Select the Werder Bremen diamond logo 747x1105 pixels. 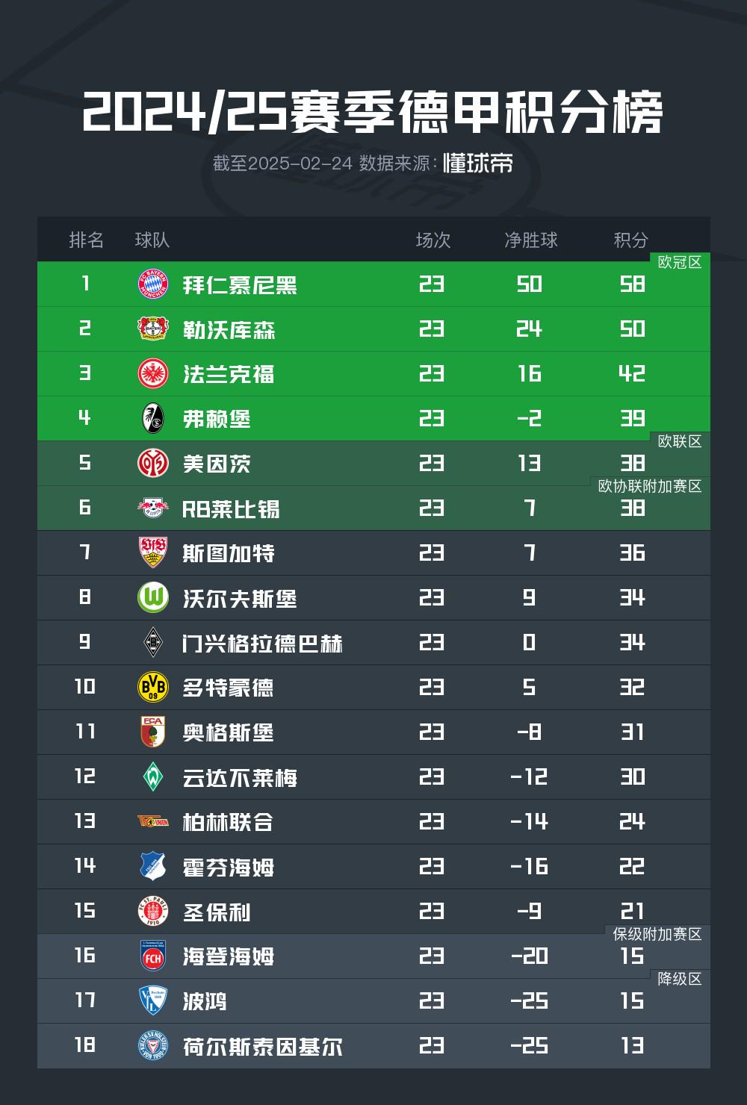coord(153,777)
